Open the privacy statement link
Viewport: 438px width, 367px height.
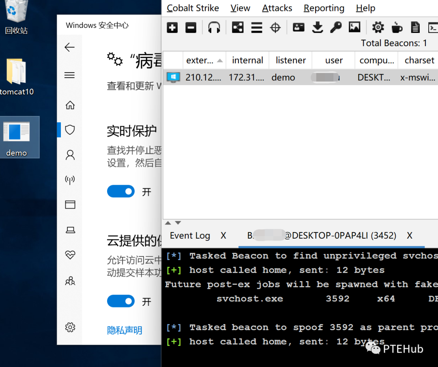pos(125,330)
